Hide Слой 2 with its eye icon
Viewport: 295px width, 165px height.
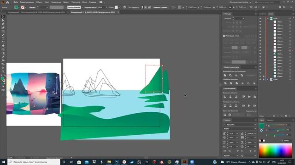(x=260, y=18)
